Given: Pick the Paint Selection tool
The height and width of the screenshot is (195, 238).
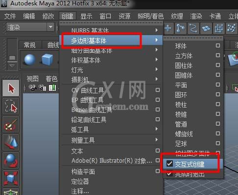Looking at the screenshot, I should click(11, 124).
